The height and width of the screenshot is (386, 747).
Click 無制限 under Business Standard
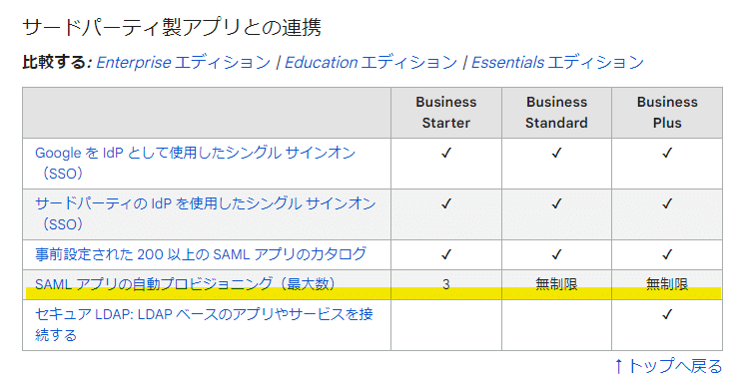pos(556,284)
